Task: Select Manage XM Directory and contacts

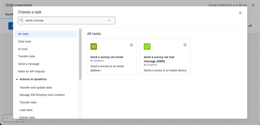Action: (x=42, y=95)
